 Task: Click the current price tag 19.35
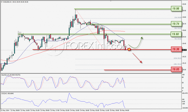click(x=184, y=50)
